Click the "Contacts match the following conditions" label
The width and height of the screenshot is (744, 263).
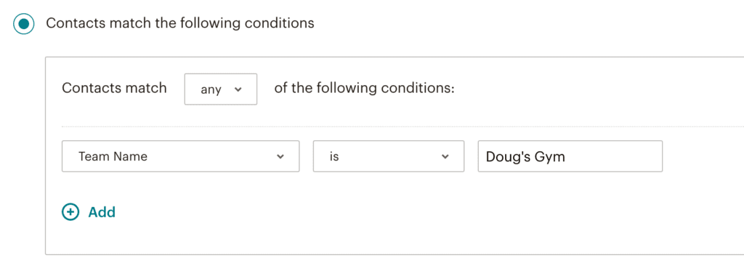point(180,23)
